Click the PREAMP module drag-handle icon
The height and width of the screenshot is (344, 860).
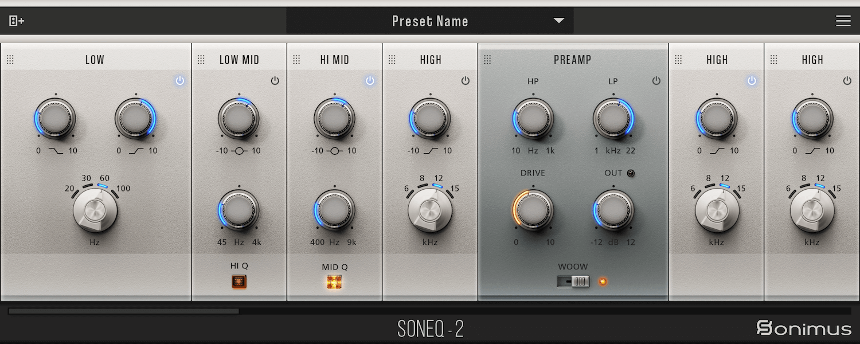(x=488, y=59)
